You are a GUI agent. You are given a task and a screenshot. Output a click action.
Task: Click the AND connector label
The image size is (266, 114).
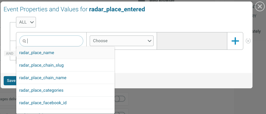10,53
